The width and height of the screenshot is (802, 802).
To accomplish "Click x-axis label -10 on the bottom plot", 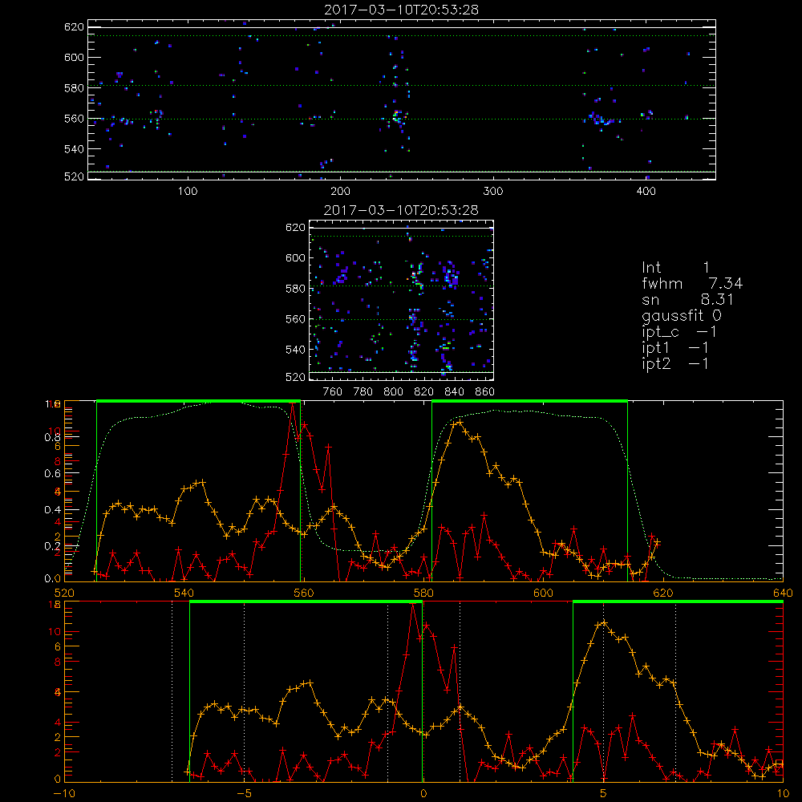I will pos(64,793).
